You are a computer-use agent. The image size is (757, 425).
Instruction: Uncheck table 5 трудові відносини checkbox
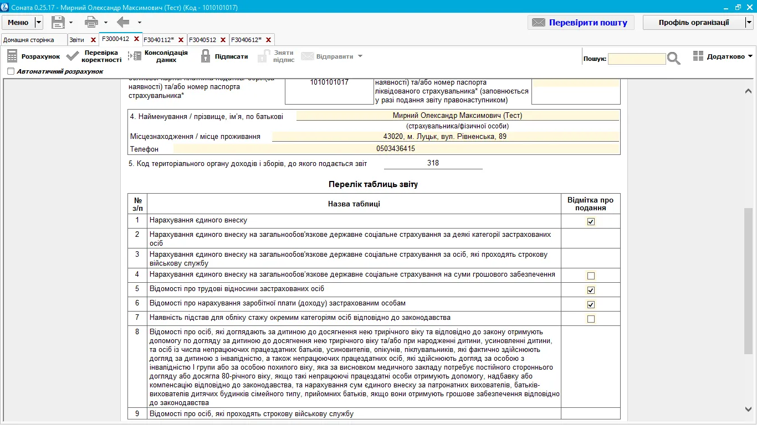coord(591,290)
